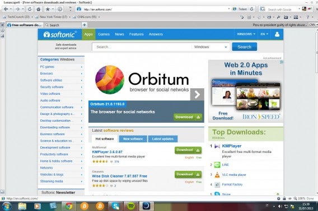Click the tab bar Search field
Screen dimensions: 318x211
tap(63, 25)
